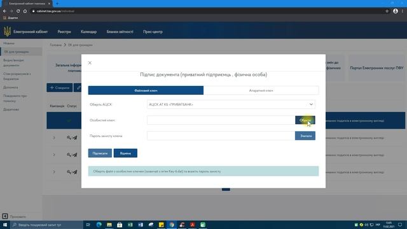Image resolution: width=407 pixels, height=229 pixels.
Task: Go forward in the browser
Action: [11, 11]
